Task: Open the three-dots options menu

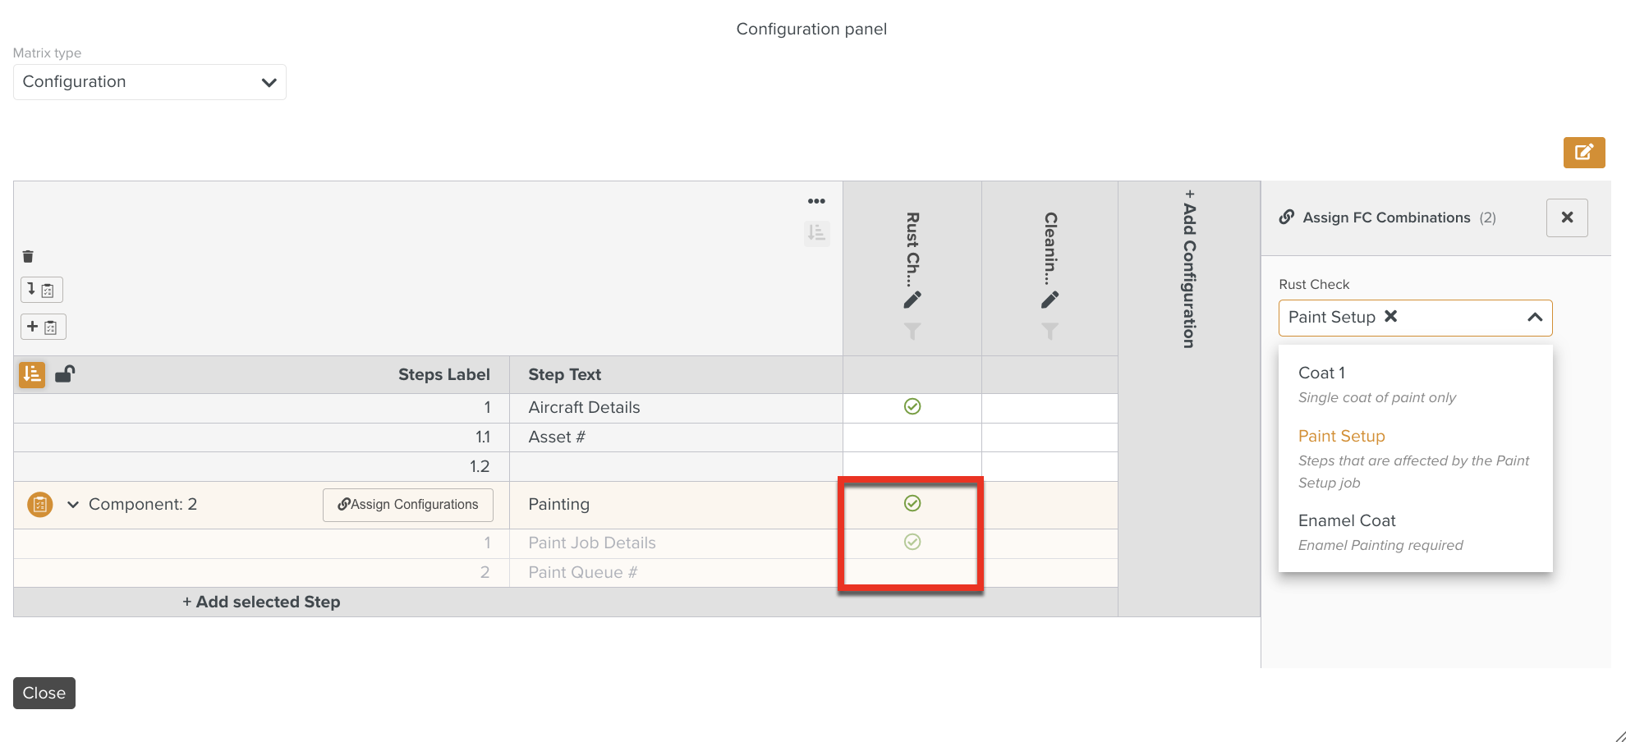Action: click(816, 201)
